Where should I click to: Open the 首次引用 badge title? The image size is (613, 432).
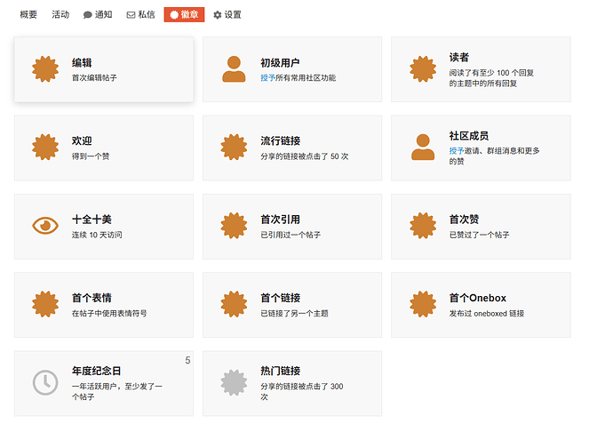click(x=281, y=220)
